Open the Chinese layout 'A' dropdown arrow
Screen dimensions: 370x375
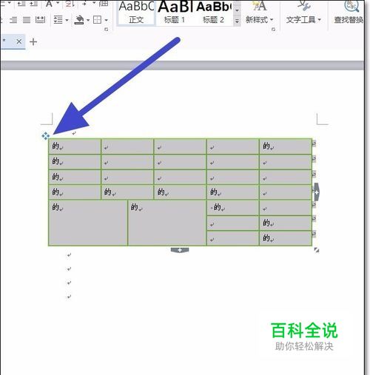coord(58,3)
